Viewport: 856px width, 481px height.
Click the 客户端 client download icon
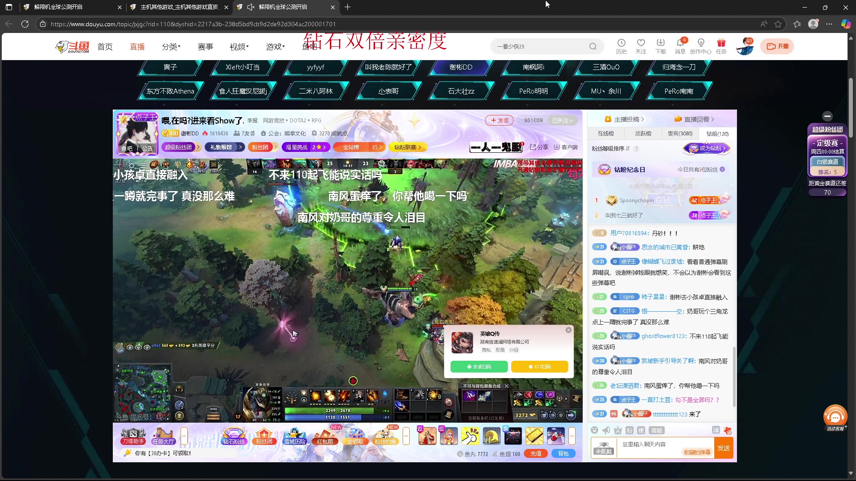click(x=566, y=147)
